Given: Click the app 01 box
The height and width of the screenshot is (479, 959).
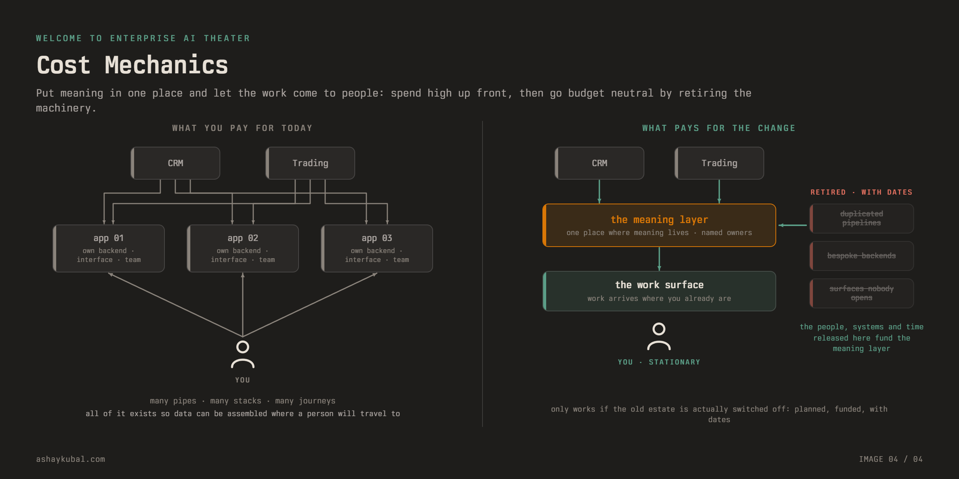Looking at the screenshot, I should coord(109,248).
